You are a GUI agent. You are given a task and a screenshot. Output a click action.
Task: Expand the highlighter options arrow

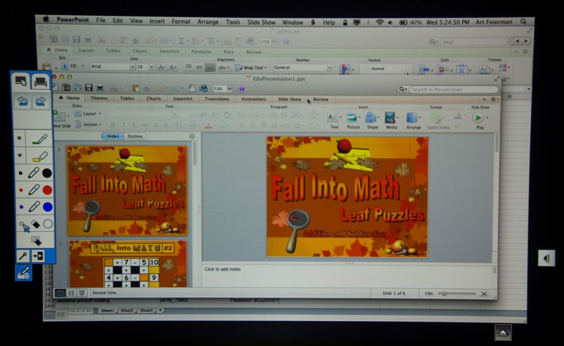[x=20, y=155]
